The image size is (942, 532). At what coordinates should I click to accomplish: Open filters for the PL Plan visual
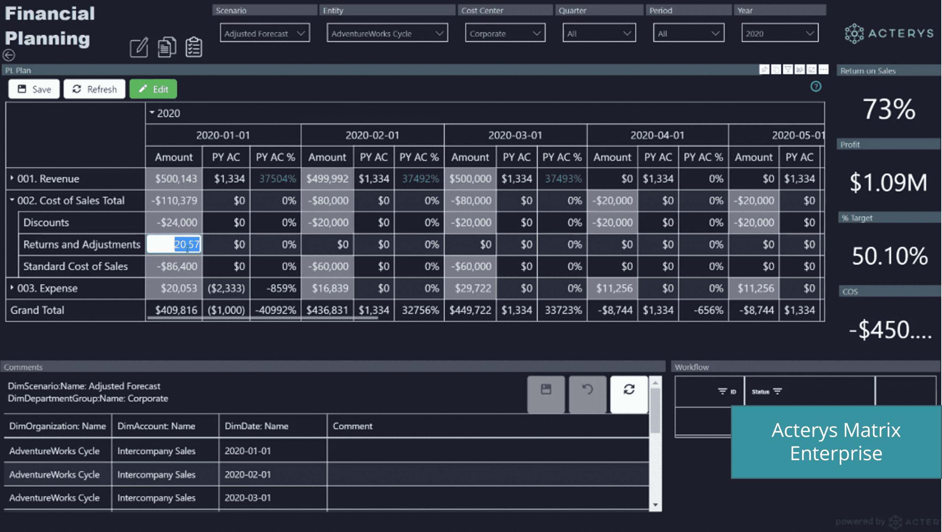[788, 69]
